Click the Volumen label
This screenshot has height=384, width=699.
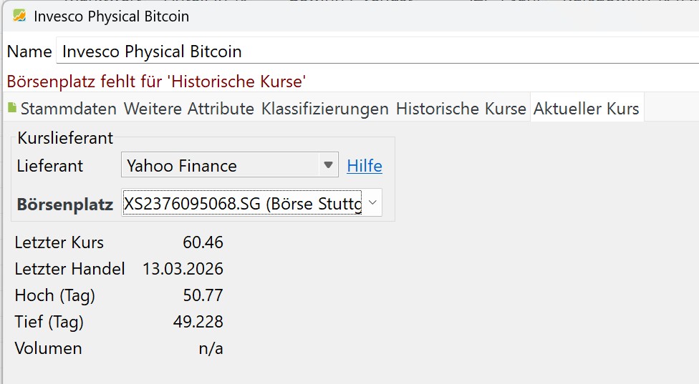point(48,348)
